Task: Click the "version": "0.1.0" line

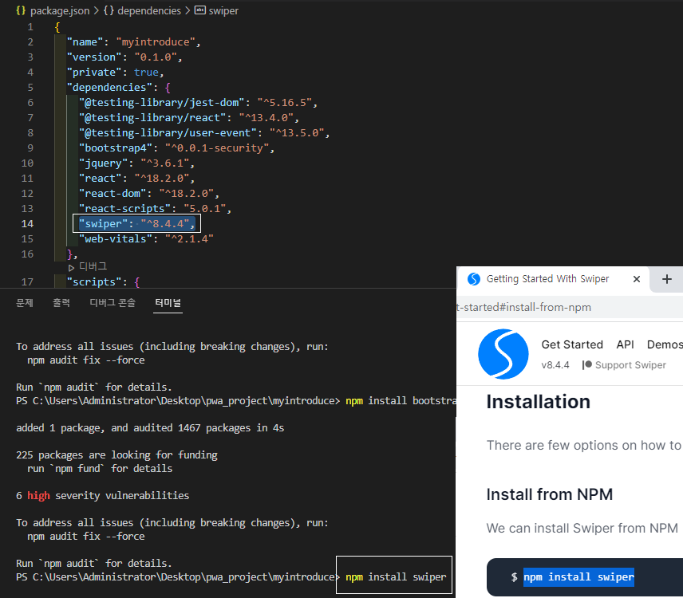Action: [x=124, y=57]
